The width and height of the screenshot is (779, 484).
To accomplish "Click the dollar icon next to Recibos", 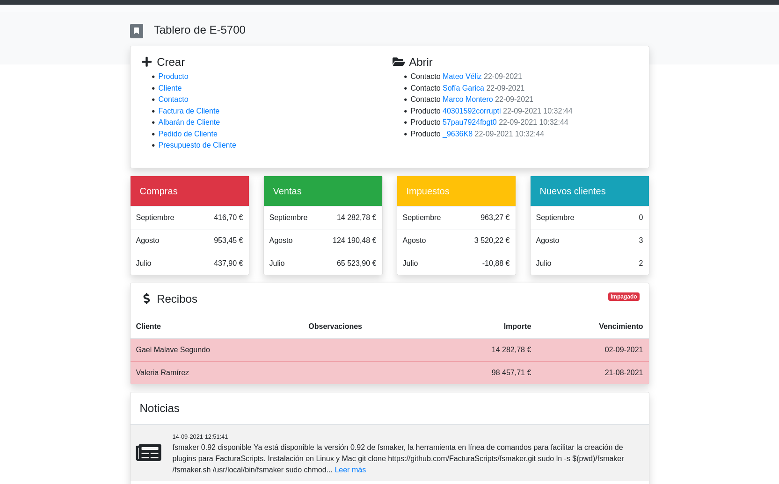I will [x=146, y=299].
